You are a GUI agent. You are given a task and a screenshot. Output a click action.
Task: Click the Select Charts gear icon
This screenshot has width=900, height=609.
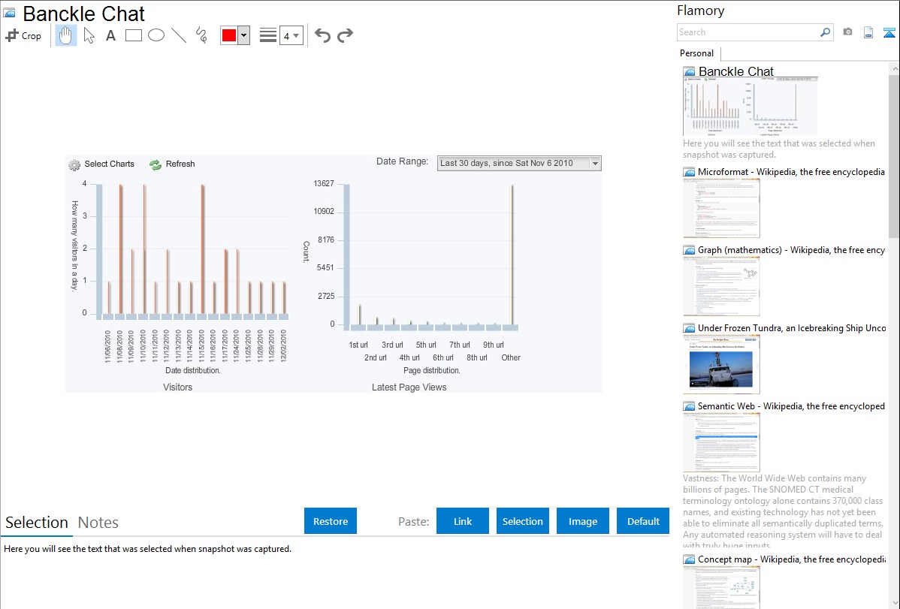click(74, 165)
